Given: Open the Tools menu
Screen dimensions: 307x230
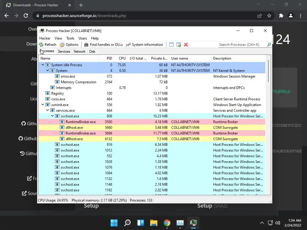Looking at the screenshot, I should (70, 38).
